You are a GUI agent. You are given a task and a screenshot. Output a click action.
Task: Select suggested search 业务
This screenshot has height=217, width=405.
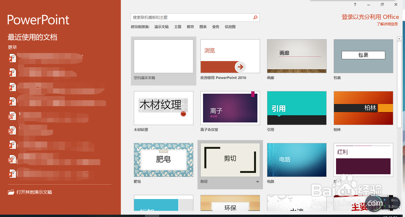pos(216,27)
